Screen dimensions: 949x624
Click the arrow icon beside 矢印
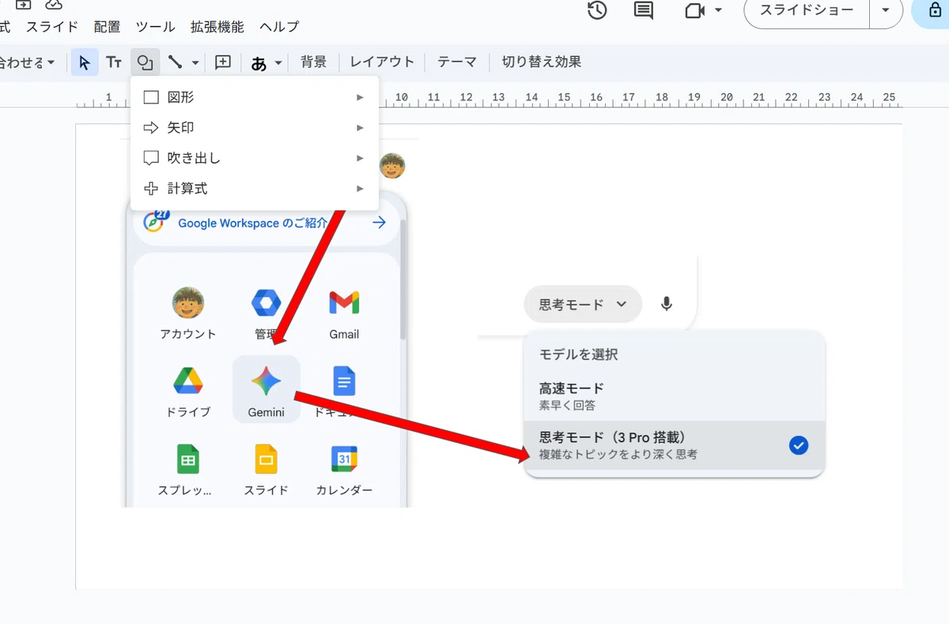pos(151,127)
